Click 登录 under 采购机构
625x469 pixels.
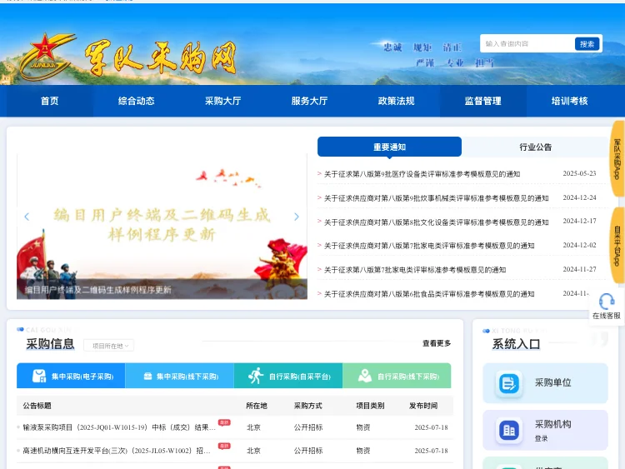542,438
